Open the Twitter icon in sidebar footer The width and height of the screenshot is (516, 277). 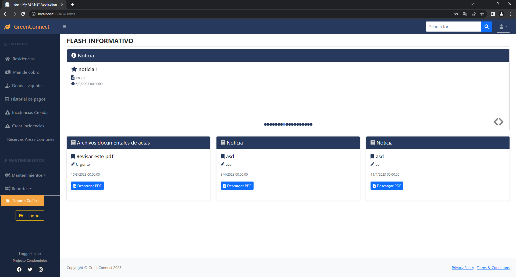click(x=30, y=269)
